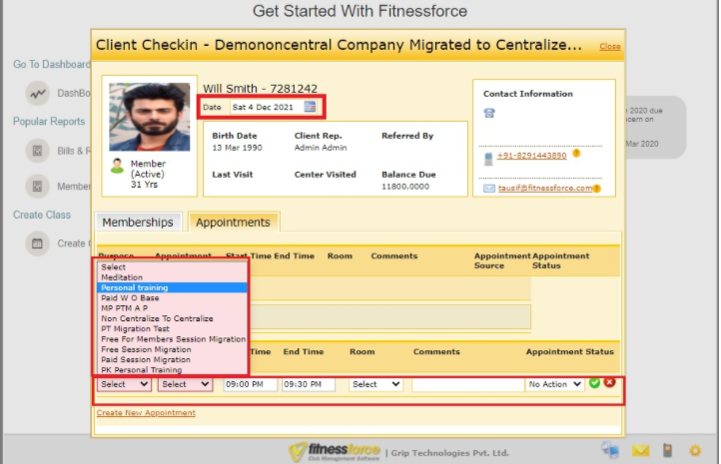This screenshot has width=721, height=464.
Task: Open the Bills report icon in sidebar
Action: click(x=37, y=151)
